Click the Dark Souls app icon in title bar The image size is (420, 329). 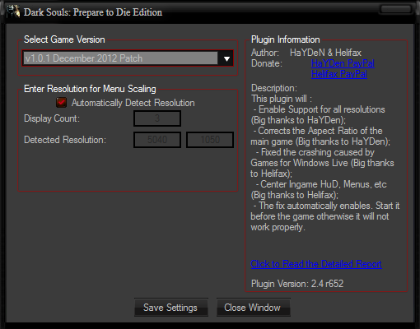13,12
